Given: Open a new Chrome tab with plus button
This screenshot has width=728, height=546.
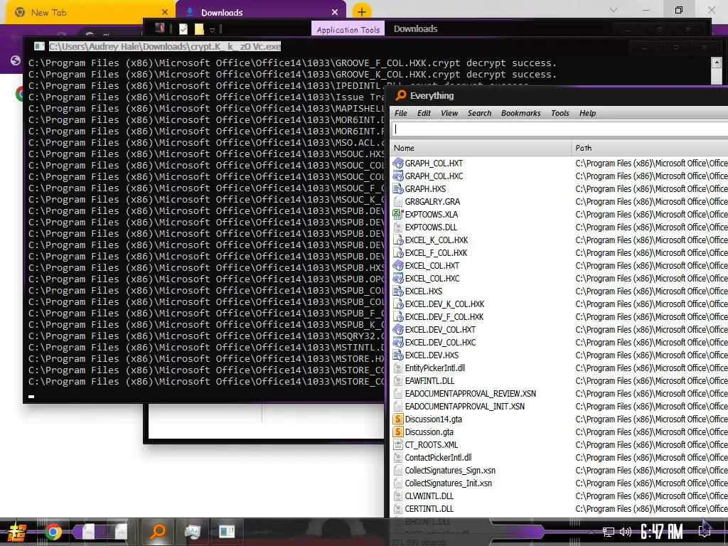Looking at the screenshot, I should [x=362, y=12].
